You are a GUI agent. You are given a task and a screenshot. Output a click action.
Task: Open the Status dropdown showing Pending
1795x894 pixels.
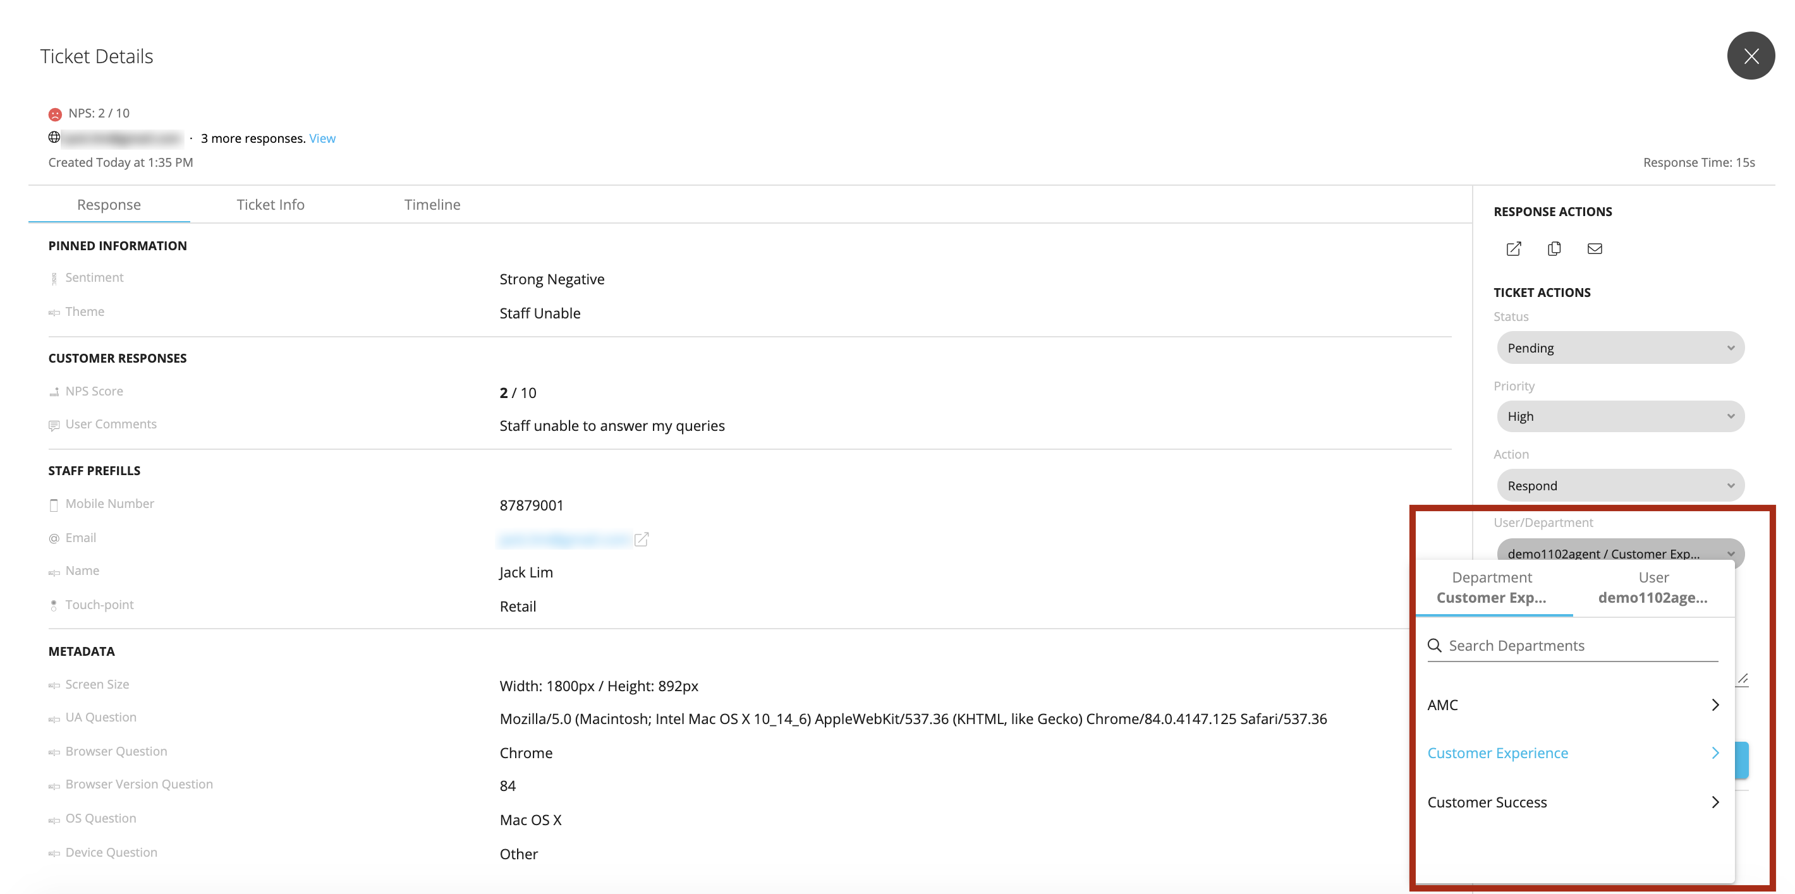[1619, 347]
